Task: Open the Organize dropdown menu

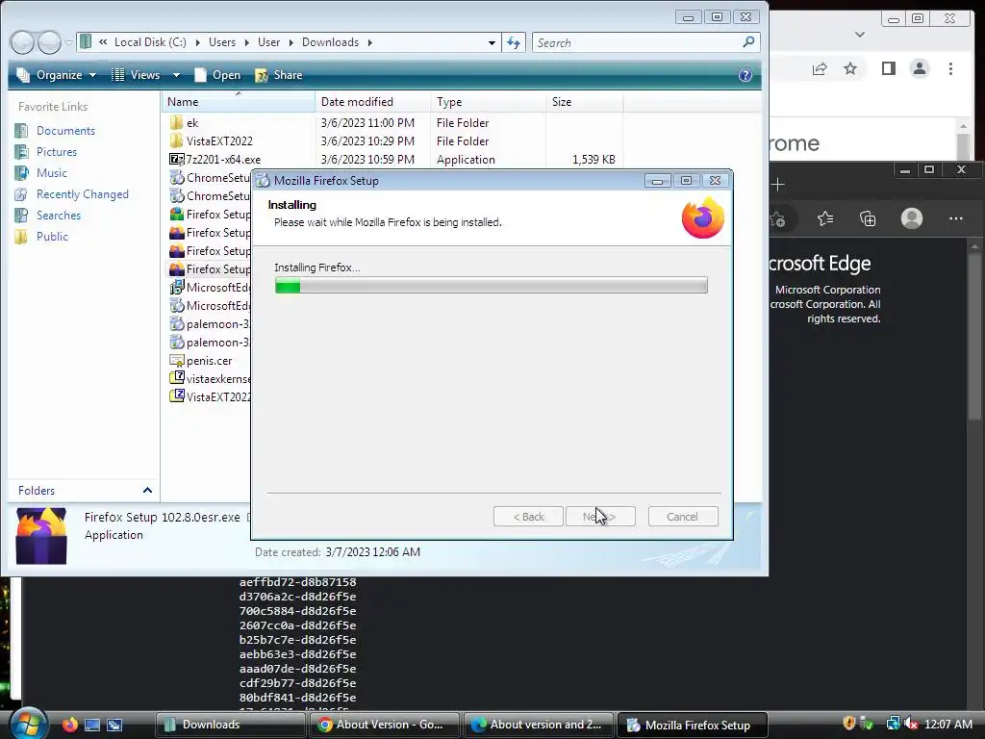Action: (x=57, y=75)
